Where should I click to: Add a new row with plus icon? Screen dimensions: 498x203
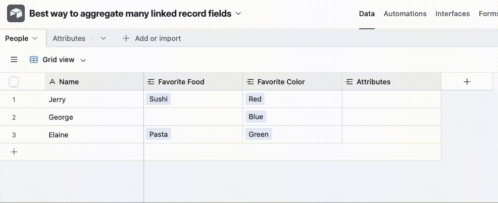coord(14,151)
